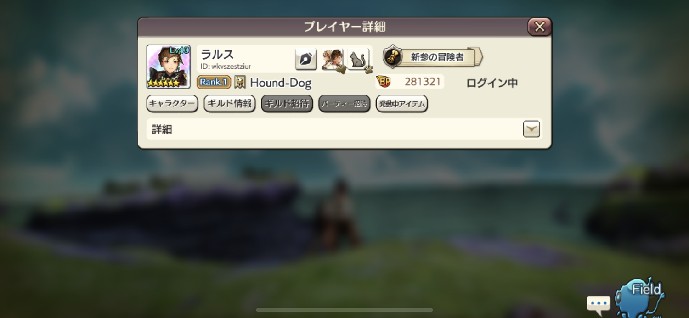
Task: Expand the 詳細 section arrow
Action: pyautogui.click(x=531, y=129)
